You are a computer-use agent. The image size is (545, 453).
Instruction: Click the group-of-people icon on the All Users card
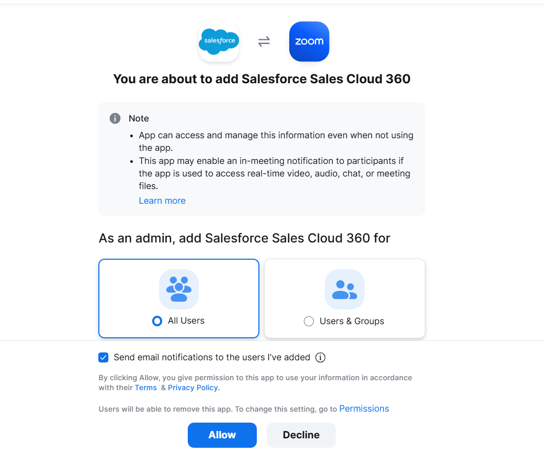tap(179, 289)
